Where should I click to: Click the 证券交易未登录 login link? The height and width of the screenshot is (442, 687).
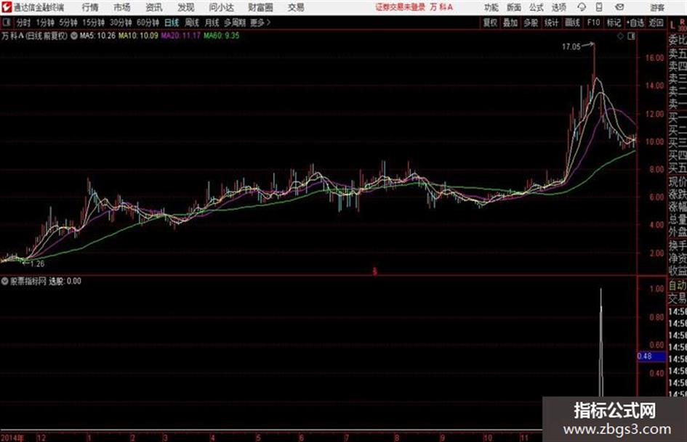[x=400, y=7]
